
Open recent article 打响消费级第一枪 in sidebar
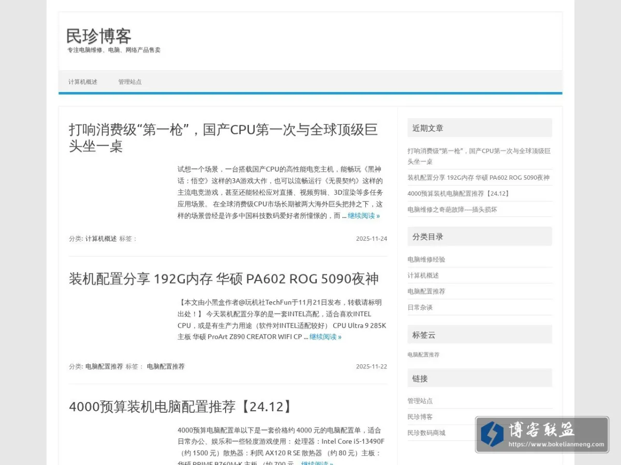(479, 156)
